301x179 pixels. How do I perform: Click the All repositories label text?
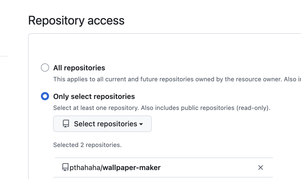pyautogui.click(x=79, y=68)
